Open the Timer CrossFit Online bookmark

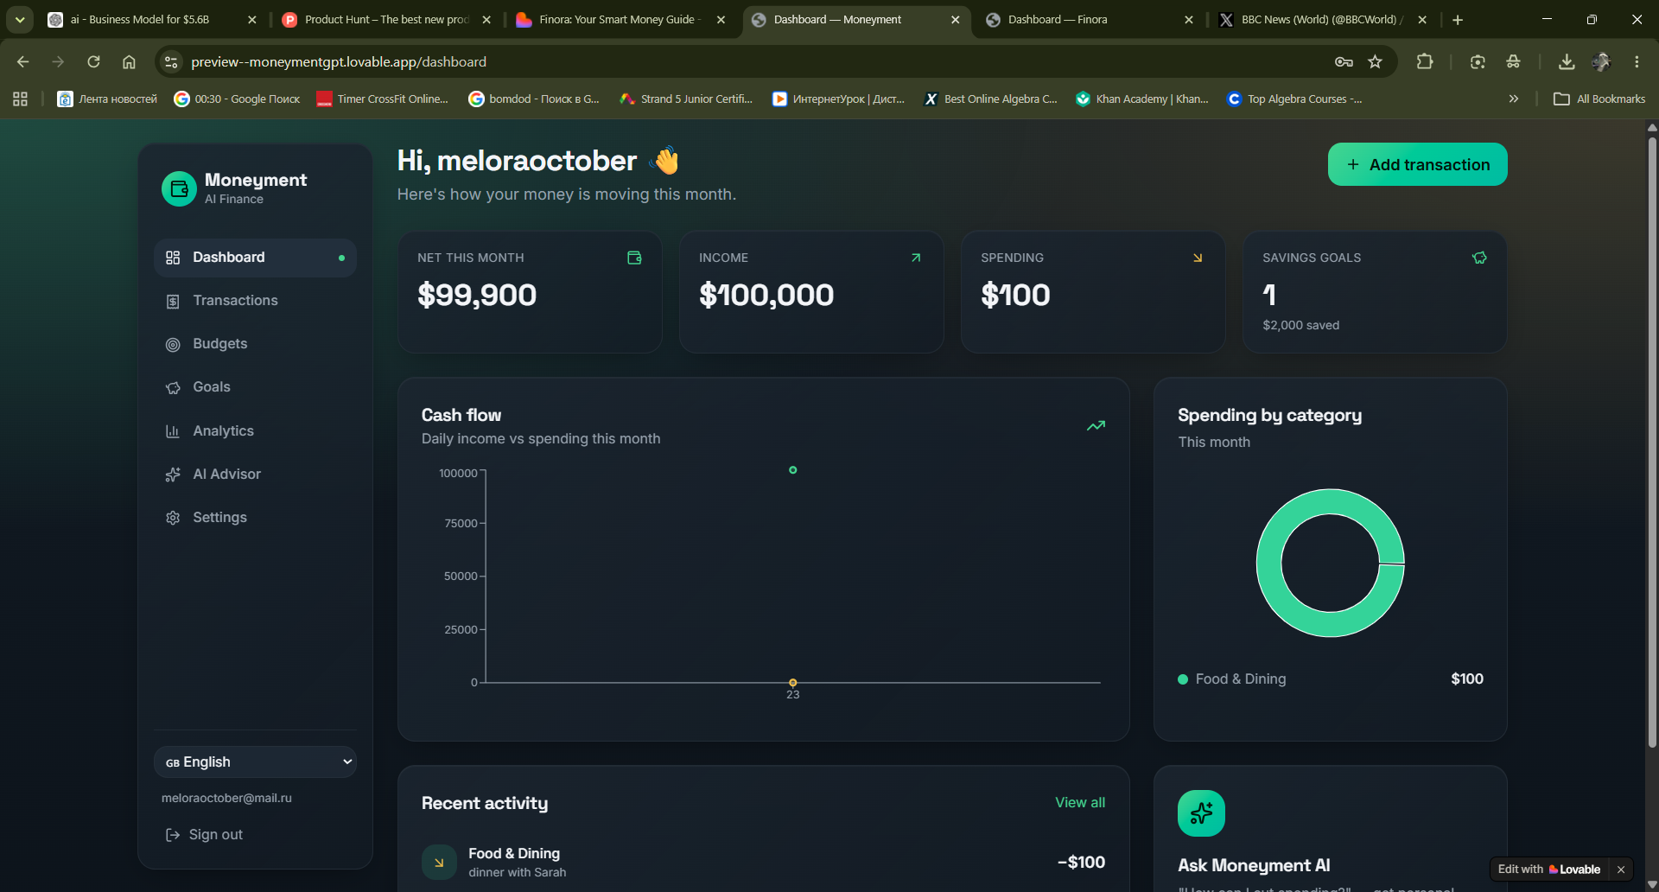(383, 99)
